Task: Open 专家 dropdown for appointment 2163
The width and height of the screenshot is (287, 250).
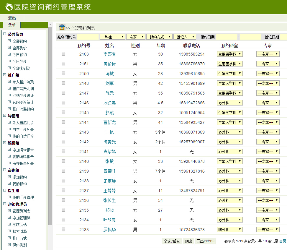Action: (268, 54)
